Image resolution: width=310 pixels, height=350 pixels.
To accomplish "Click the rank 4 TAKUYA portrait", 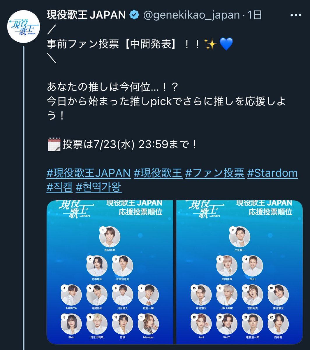I will tap(71, 295).
